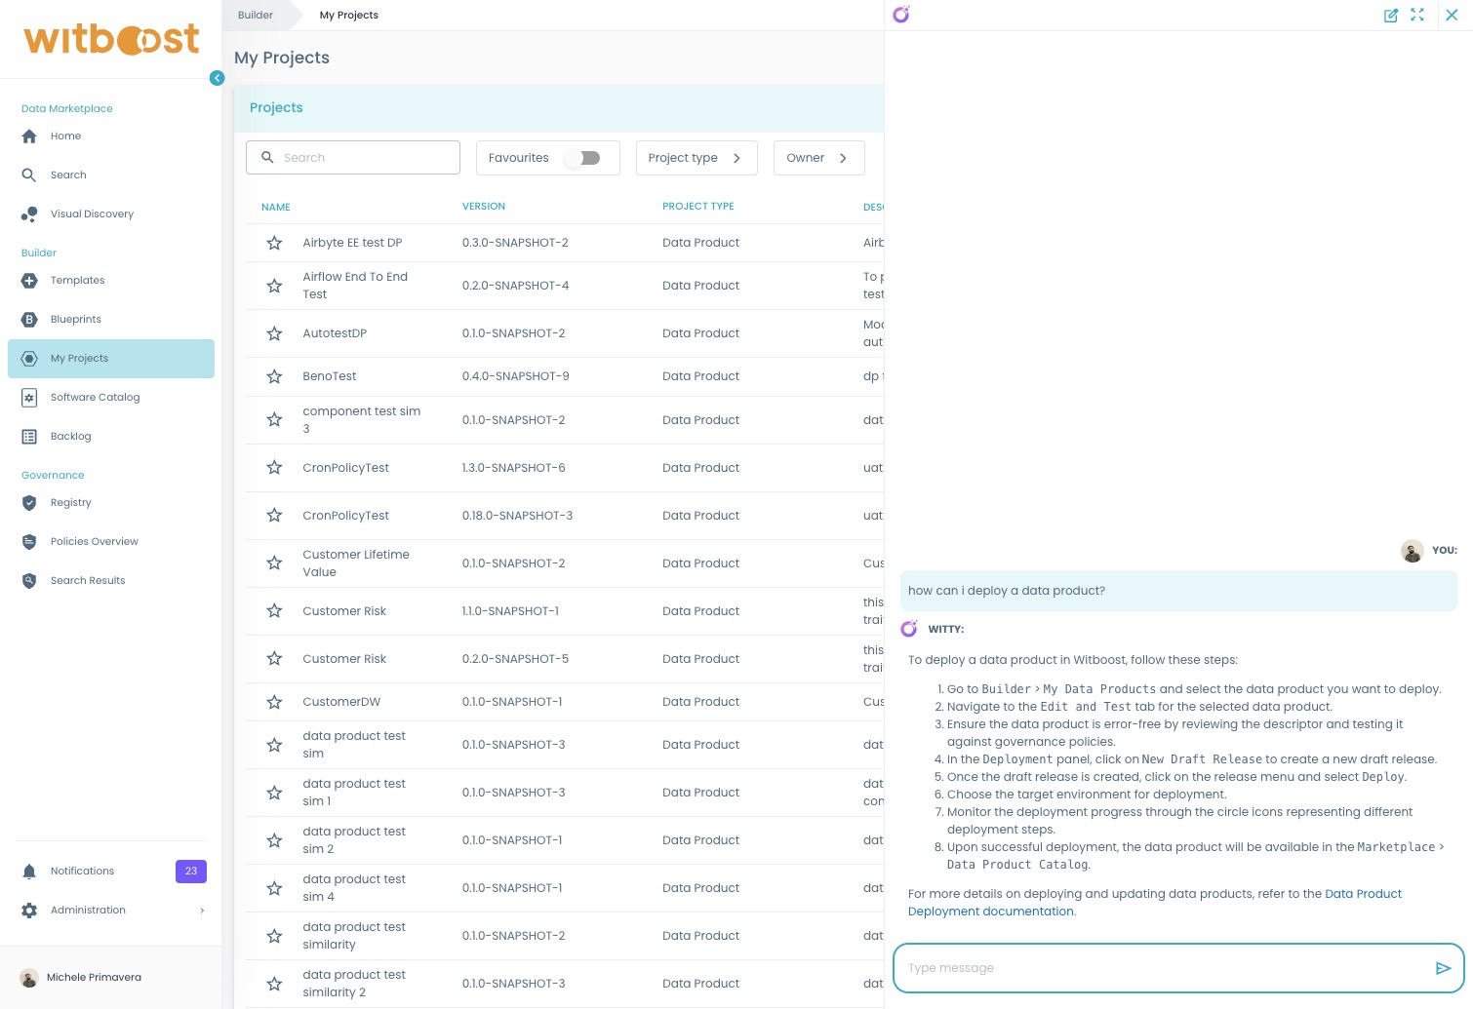
Task: Open the Owner filter dropdown
Action: 817,158
